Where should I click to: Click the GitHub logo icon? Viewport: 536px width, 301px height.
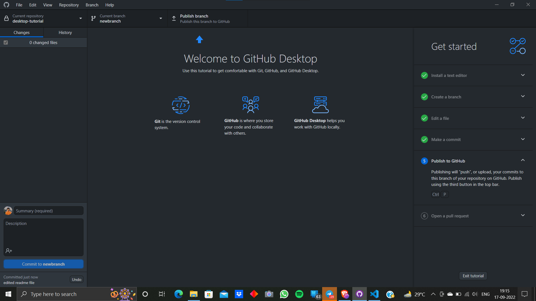coord(6,5)
